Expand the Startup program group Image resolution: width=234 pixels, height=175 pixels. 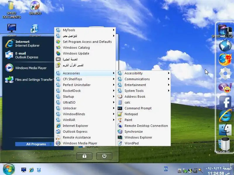point(85,97)
